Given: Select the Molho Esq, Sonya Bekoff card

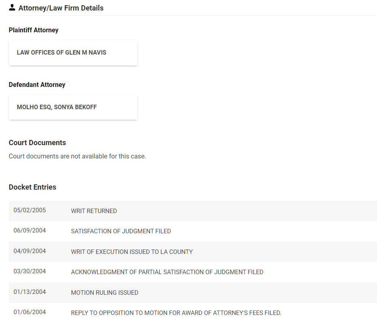Looking at the screenshot, I should [73, 107].
